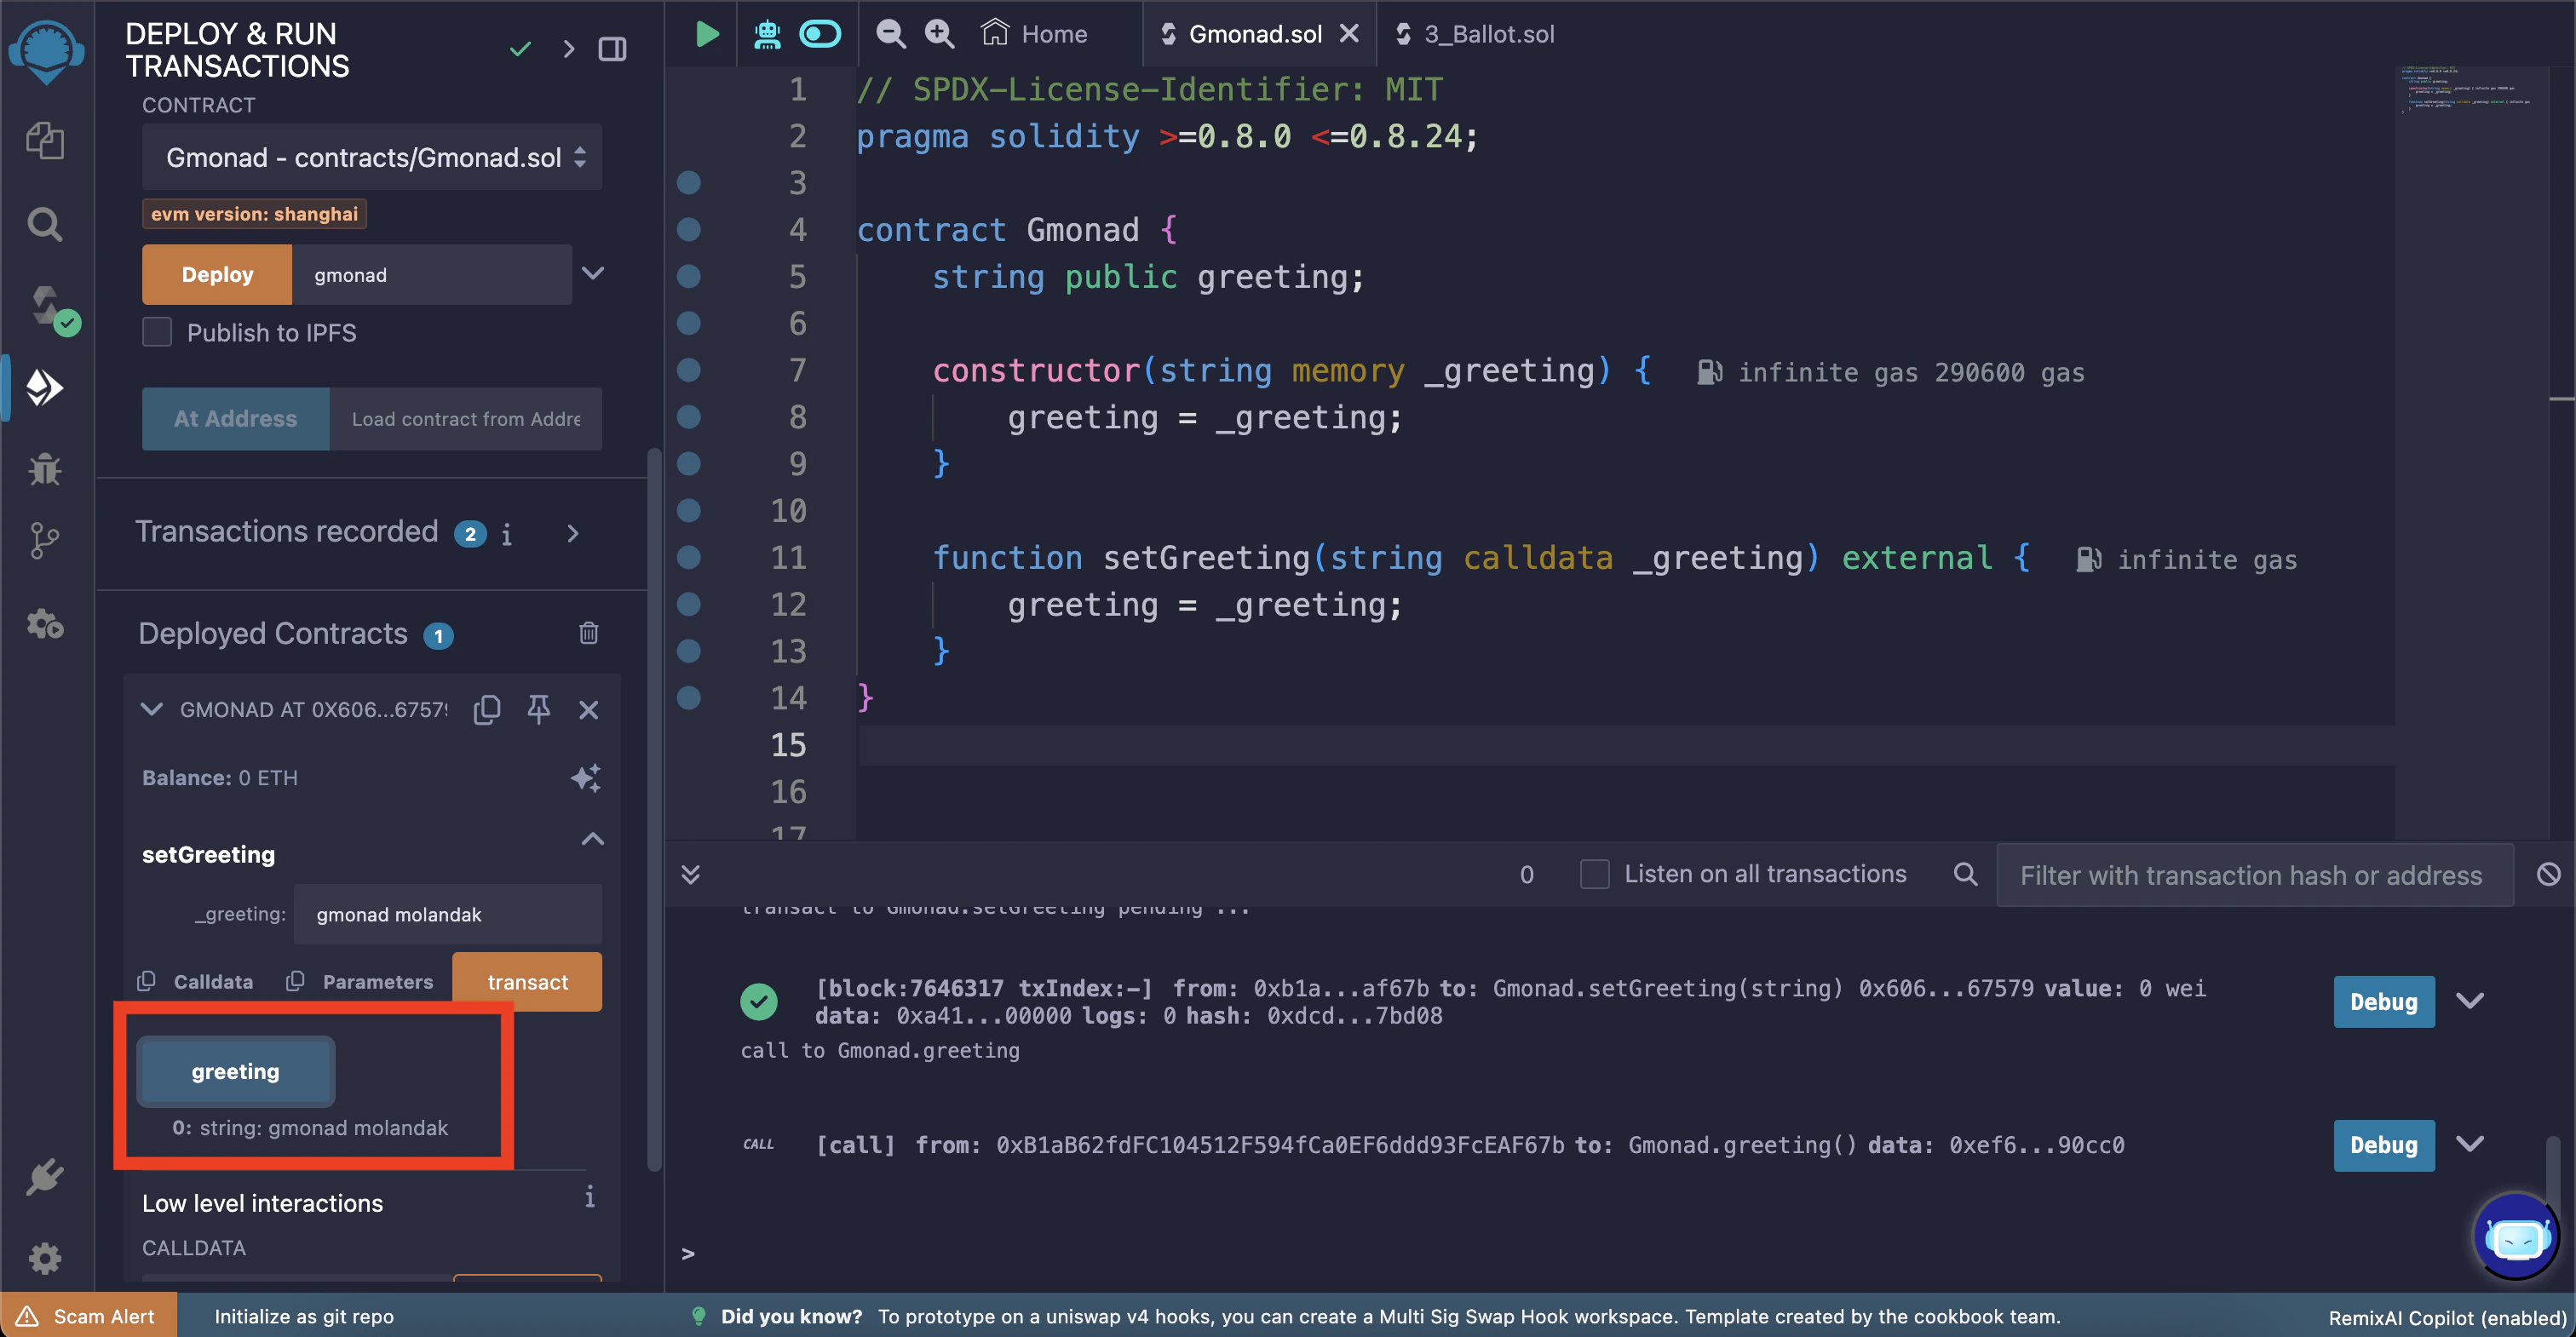Click the green Run script play icon
Image resolution: width=2576 pixels, height=1337 pixels.
coord(707,34)
